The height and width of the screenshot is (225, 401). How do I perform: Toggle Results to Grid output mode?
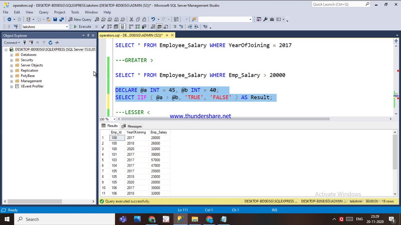coord(159,27)
